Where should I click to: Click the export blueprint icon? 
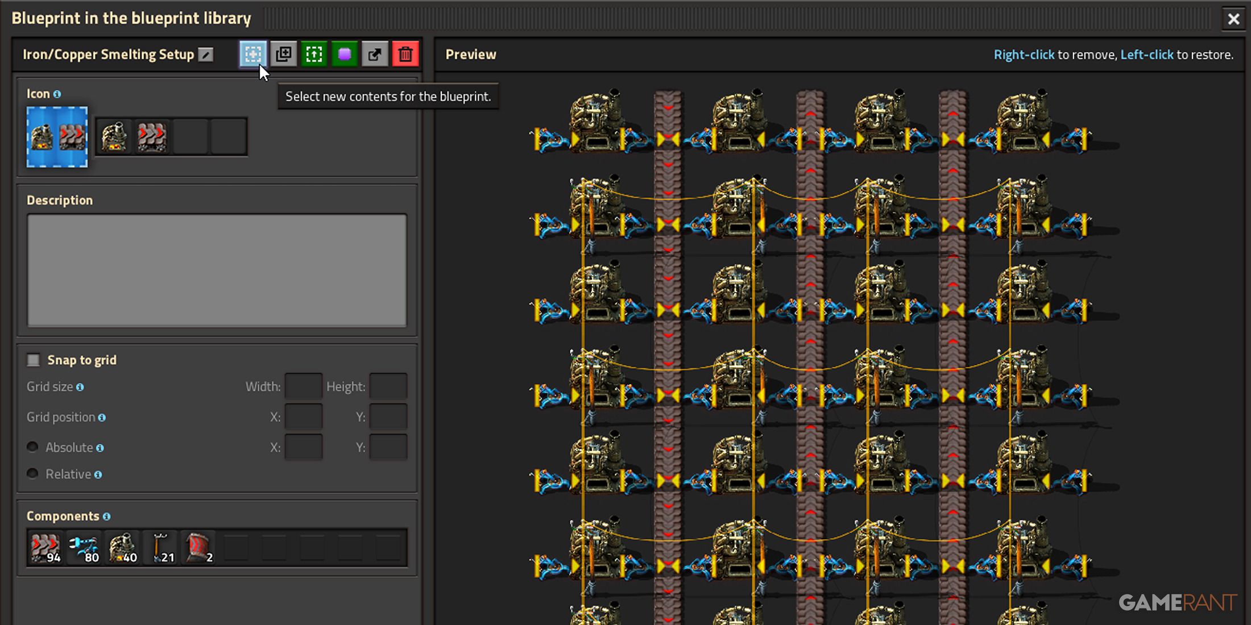374,54
